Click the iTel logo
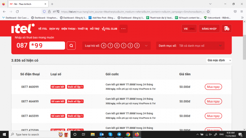 [x=23, y=28]
